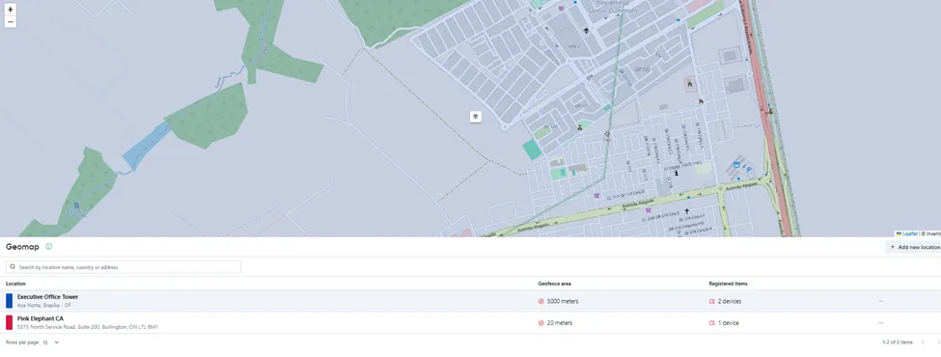The image size is (941, 357).
Task: Open the Geomap info icon
Action: point(48,247)
